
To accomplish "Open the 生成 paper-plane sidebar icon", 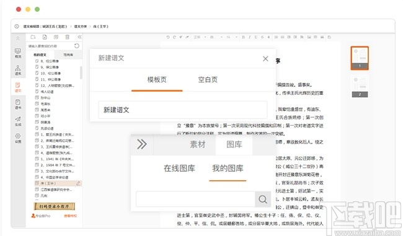I will [x=18, y=121].
